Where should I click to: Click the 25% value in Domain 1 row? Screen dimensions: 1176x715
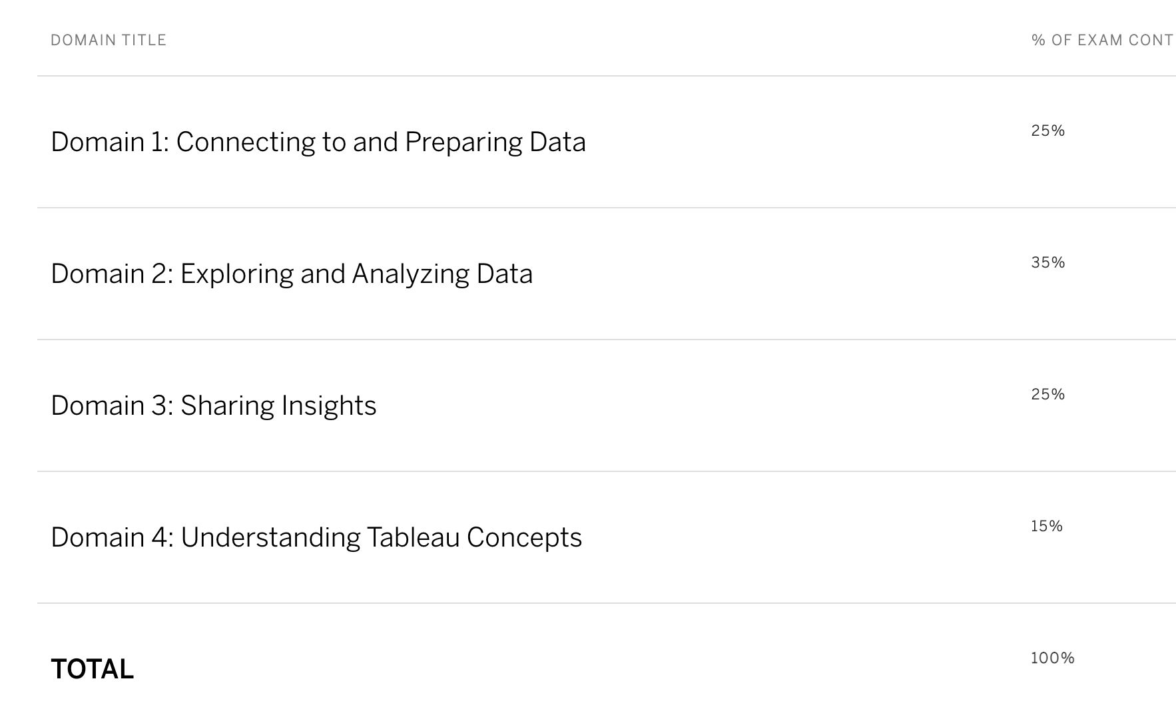click(1048, 131)
